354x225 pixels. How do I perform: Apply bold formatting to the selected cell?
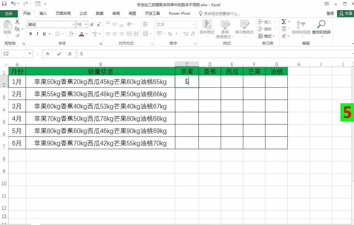click(x=30, y=34)
